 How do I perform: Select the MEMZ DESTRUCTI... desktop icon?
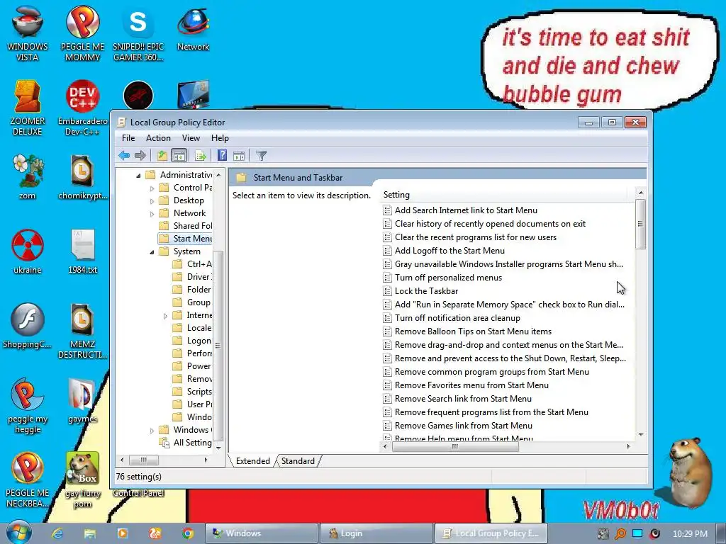(x=82, y=331)
